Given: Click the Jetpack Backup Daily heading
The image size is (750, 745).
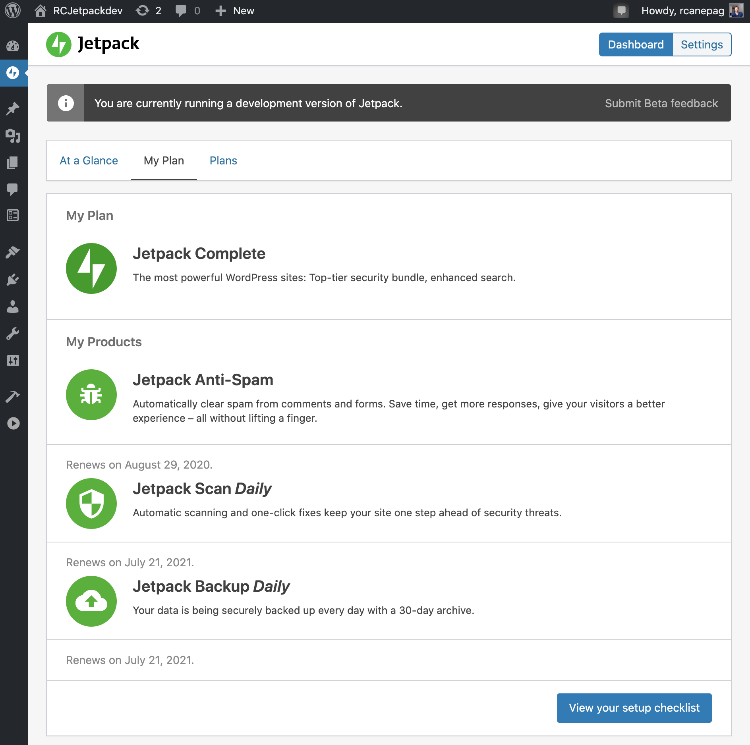Looking at the screenshot, I should click(x=211, y=586).
